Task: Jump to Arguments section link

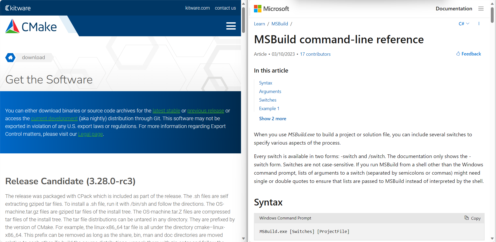Action: pos(270,91)
